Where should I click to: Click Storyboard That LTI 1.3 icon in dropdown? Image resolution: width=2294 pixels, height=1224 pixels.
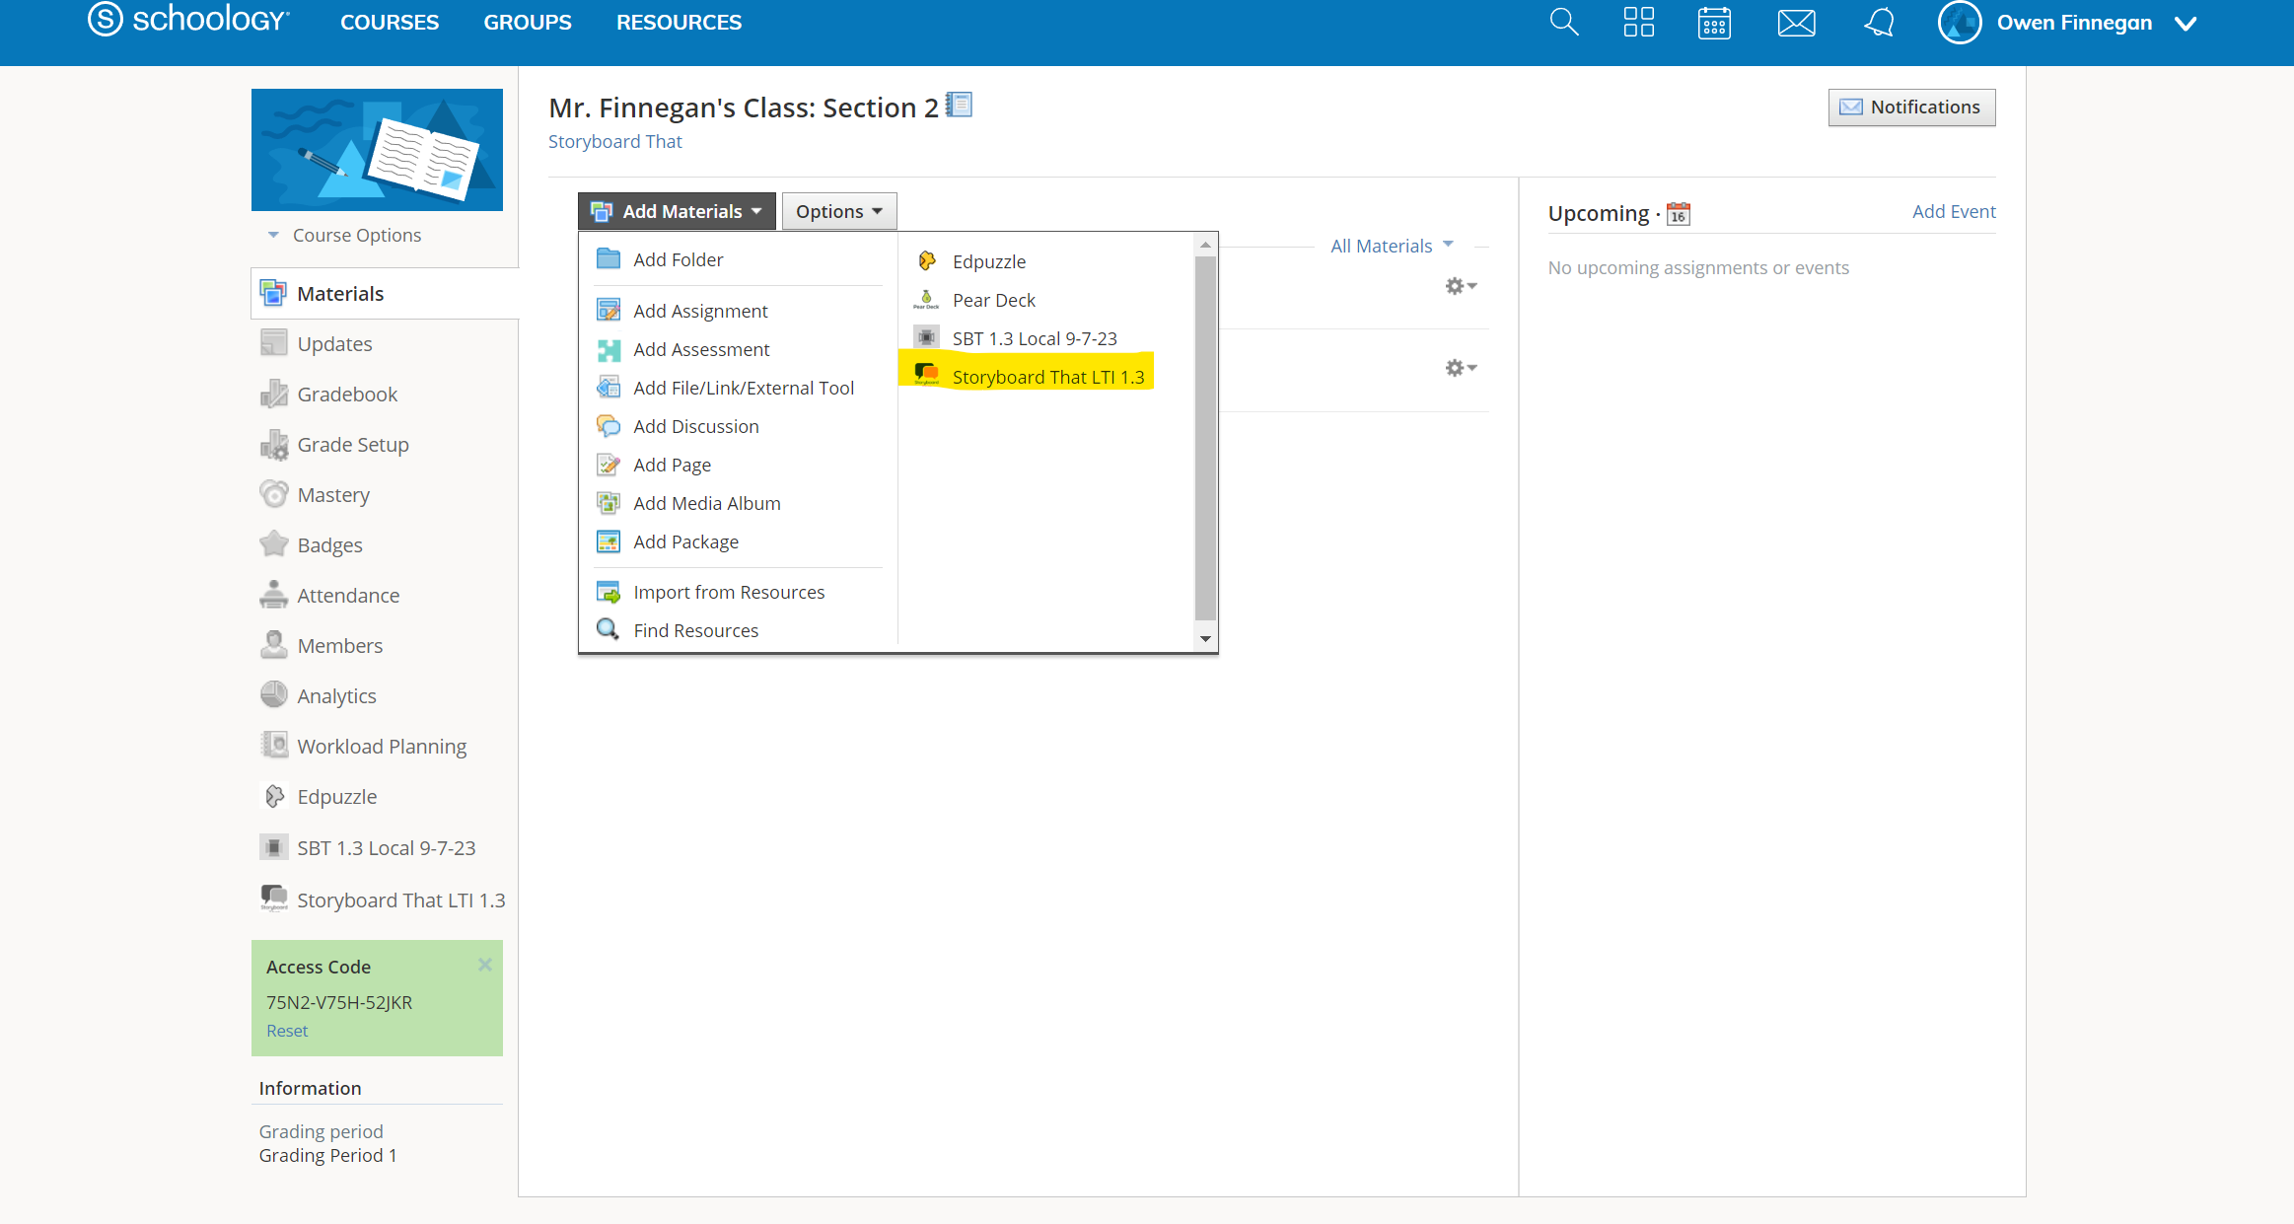[926, 375]
